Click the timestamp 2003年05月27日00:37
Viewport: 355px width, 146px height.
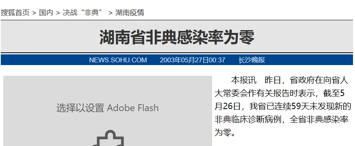pyautogui.click(x=193, y=60)
